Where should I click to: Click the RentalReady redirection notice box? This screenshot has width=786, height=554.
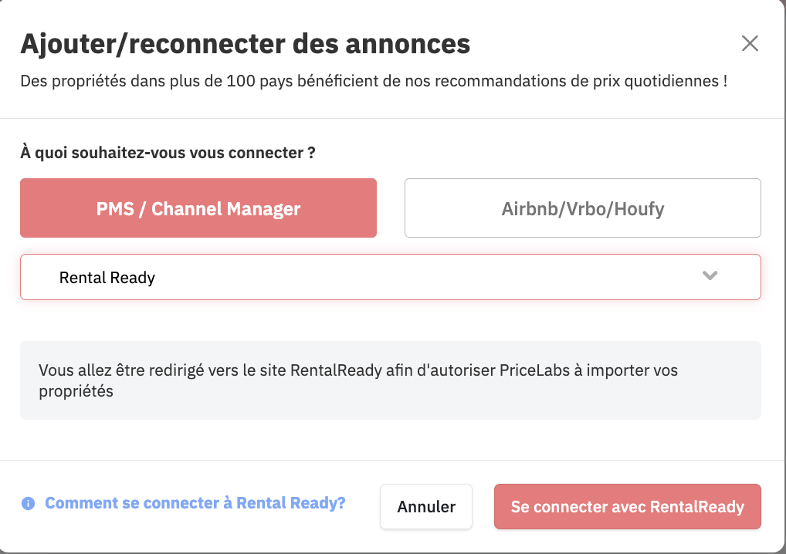391,380
